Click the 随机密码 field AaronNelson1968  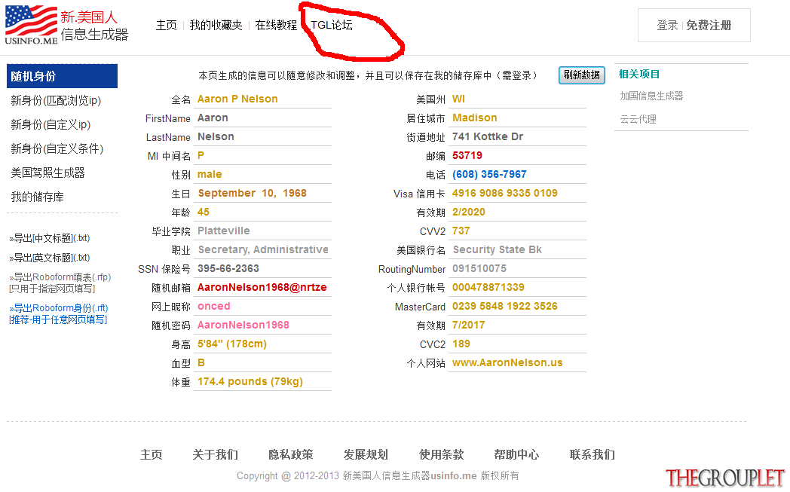tap(262, 325)
